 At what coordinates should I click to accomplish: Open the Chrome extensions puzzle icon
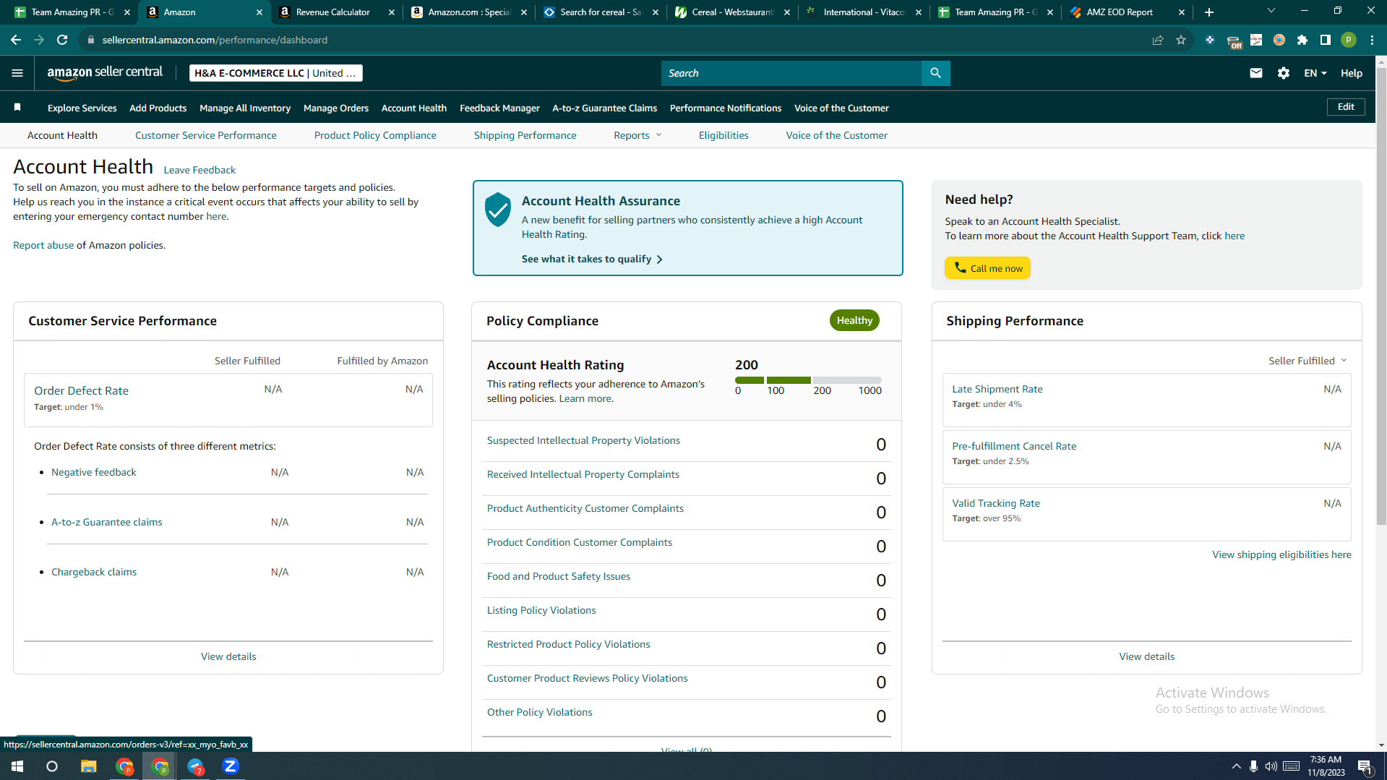point(1302,40)
